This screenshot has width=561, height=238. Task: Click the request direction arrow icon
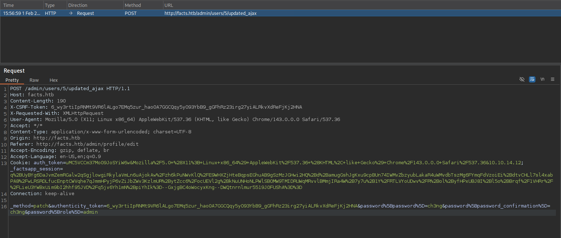[71, 13]
